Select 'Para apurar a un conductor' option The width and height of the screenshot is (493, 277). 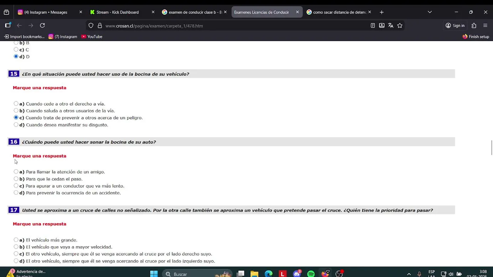click(x=16, y=186)
